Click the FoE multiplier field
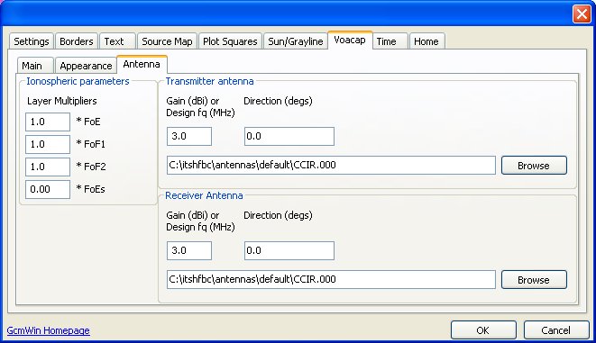 48,122
